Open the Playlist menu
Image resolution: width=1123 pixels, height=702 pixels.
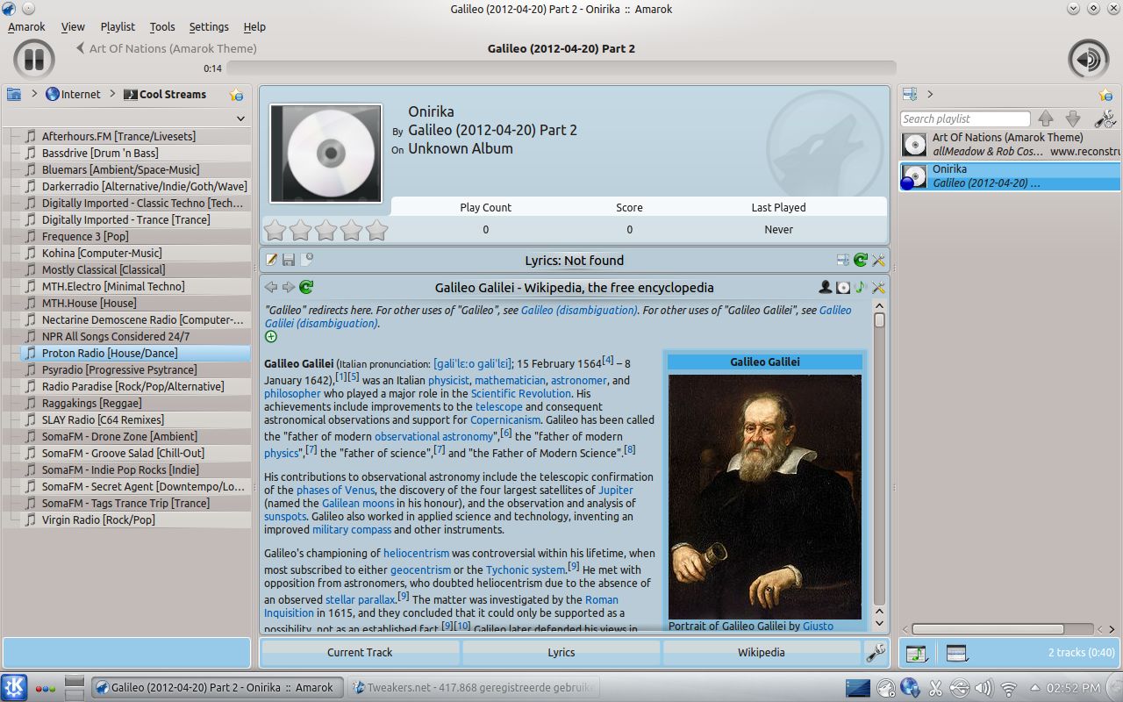coord(118,26)
